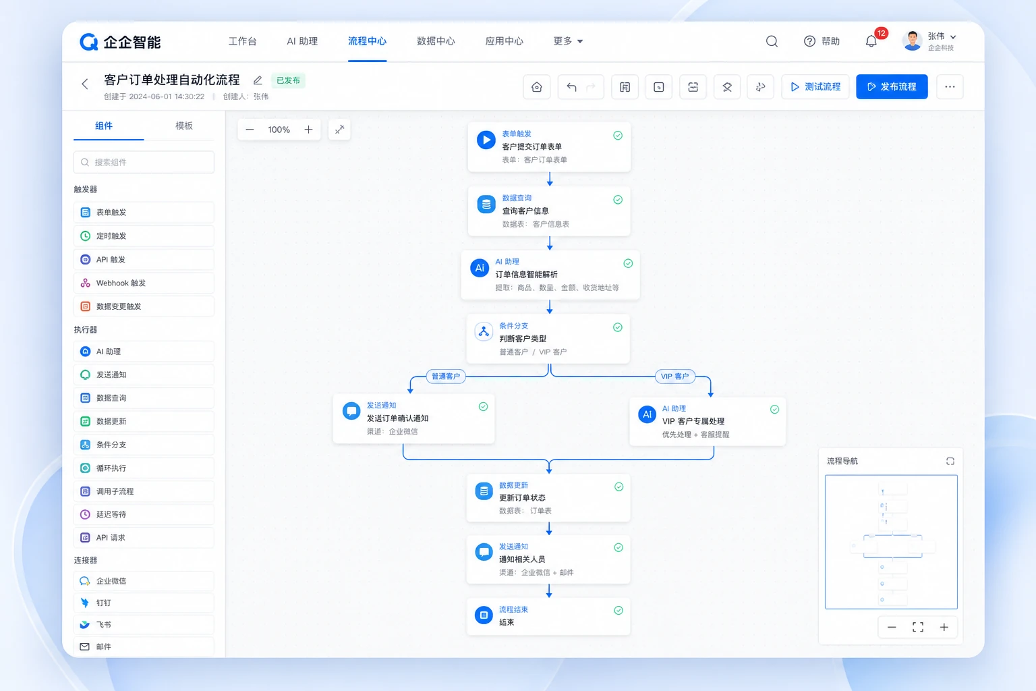Select the 延迟等待 component
The image size is (1036, 691).
coord(144,514)
